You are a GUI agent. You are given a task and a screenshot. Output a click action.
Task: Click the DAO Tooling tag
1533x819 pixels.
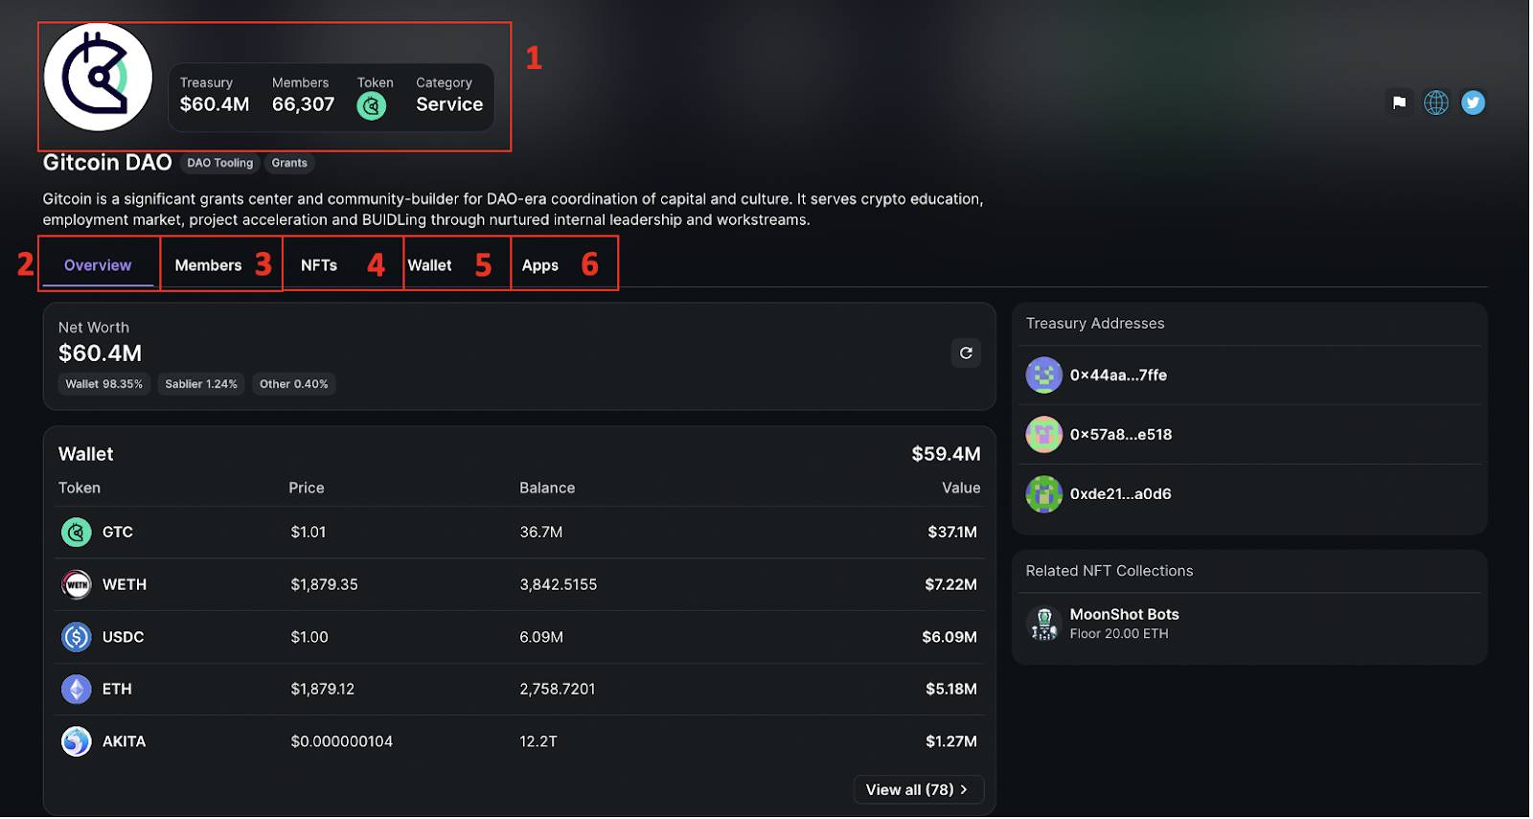pos(220,163)
